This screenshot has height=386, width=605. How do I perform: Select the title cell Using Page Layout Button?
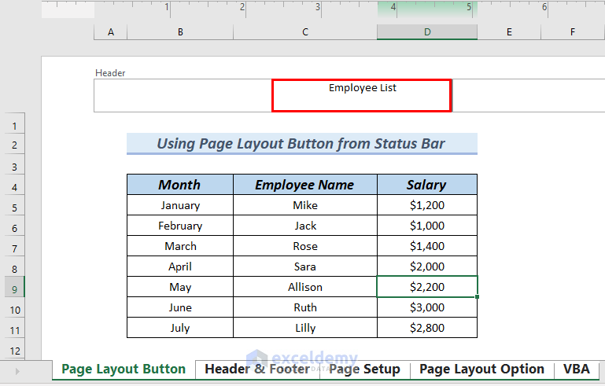[x=302, y=144]
